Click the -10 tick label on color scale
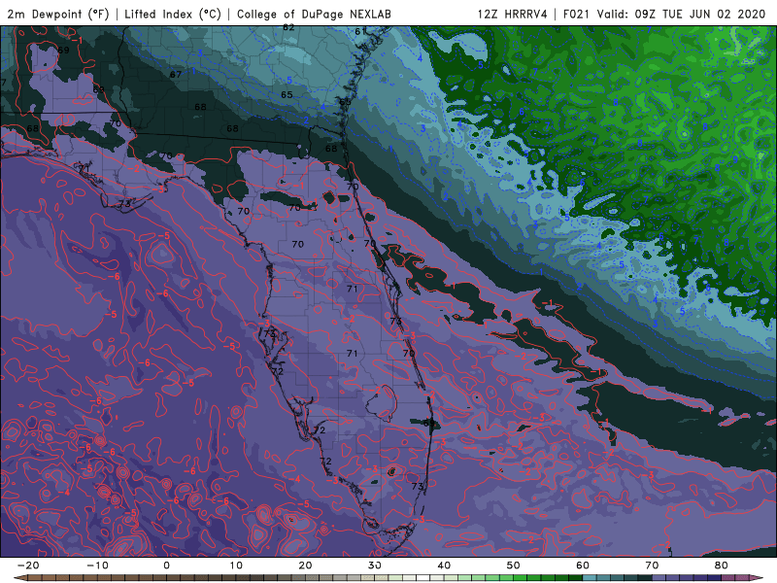 [97, 566]
